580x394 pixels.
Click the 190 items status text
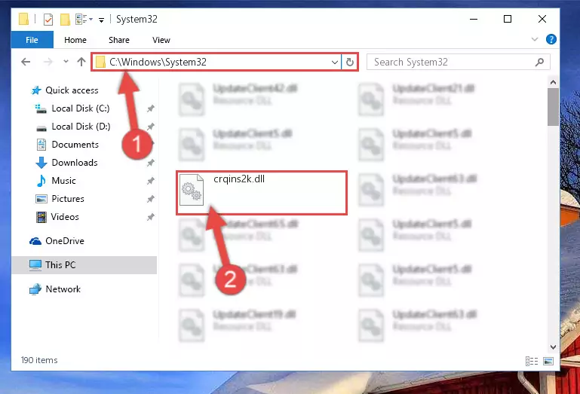click(39, 360)
